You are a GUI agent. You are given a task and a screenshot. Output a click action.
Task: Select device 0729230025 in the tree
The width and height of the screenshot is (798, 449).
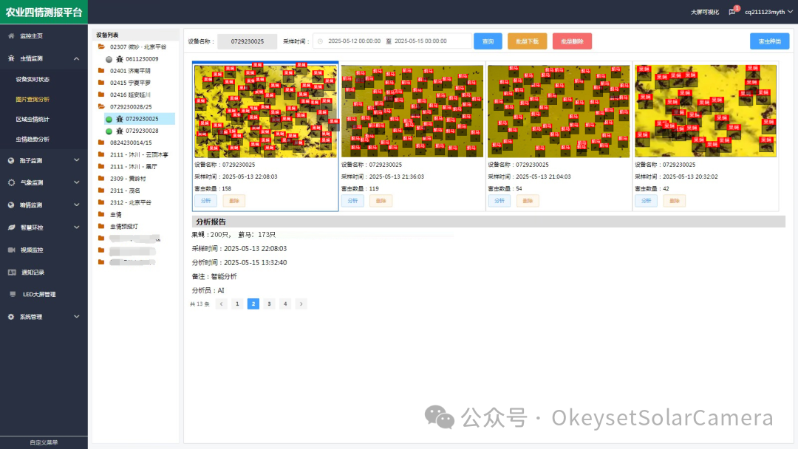pyautogui.click(x=140, y=119)
